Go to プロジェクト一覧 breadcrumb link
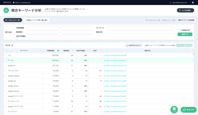198x115 pixels. tap(154, 20)
